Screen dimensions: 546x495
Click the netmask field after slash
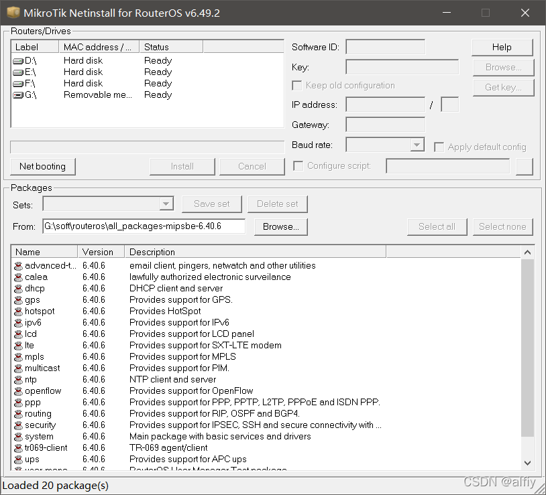[449, 104]
